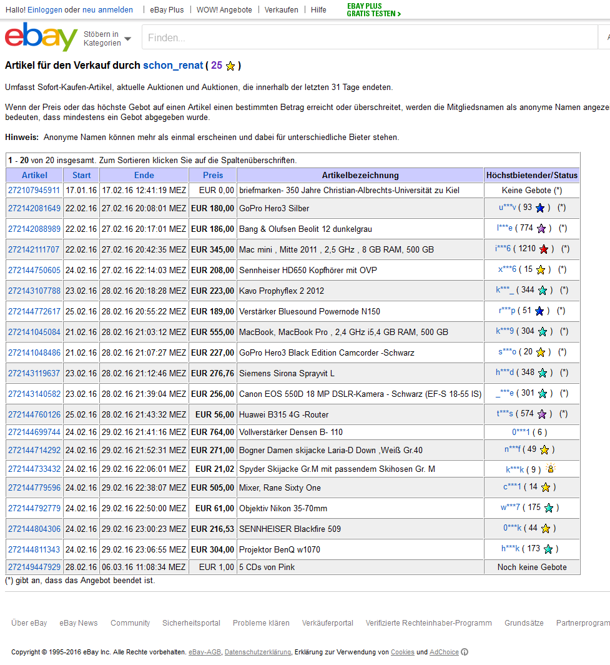Screen dimensions: 610x665
Task: Click the turquoise star of bidder k***9
Action: (543, 332)
